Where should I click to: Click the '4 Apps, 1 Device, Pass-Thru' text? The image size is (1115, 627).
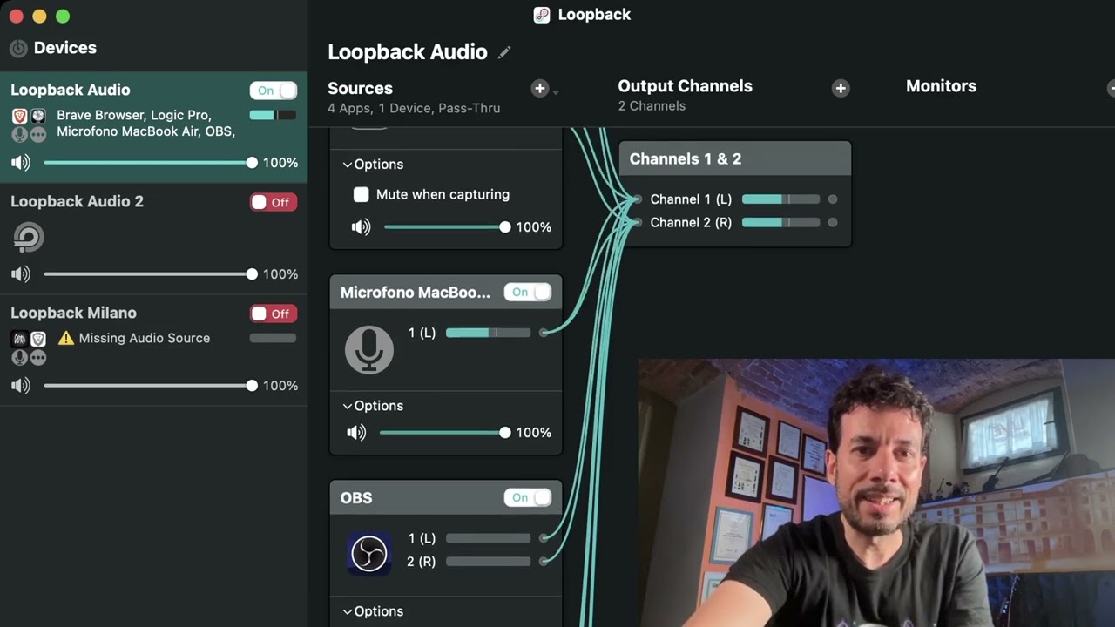point(414,109)
